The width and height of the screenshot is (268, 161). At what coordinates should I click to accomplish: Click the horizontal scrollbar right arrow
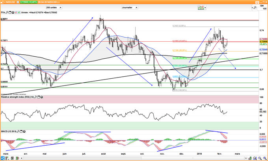(246, 158)
